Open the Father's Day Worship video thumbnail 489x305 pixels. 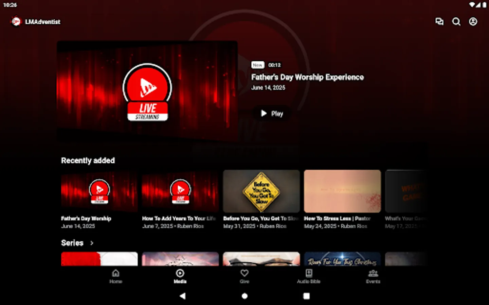(x=99, y=191)
